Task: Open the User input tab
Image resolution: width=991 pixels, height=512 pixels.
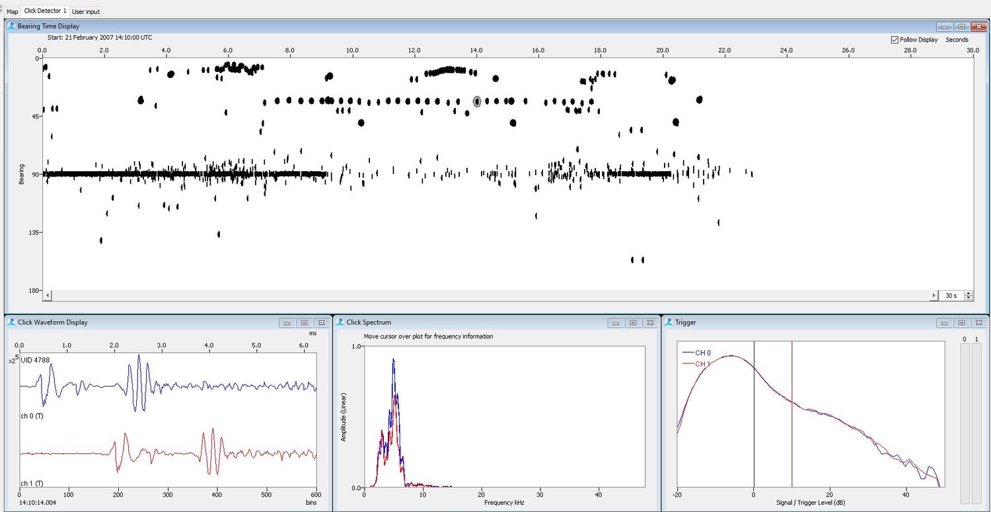Action: 86,11
